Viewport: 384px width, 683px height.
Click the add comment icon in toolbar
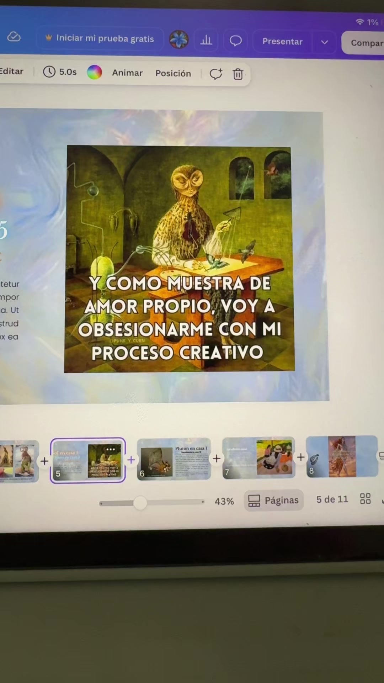[216, 74]
